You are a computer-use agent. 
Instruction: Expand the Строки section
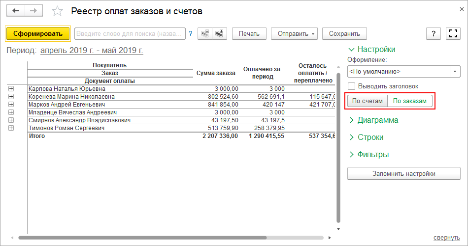(x=366, y=137)
